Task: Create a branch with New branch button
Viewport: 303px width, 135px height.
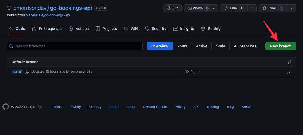Action: 281,46
